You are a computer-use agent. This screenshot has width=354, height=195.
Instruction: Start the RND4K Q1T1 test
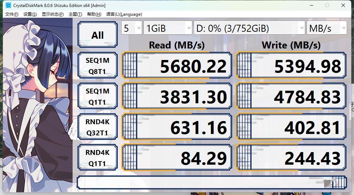pos(98,157)
